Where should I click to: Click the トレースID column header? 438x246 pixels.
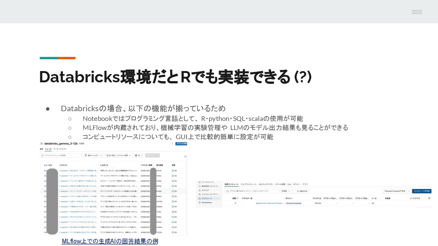click(48, 165)
